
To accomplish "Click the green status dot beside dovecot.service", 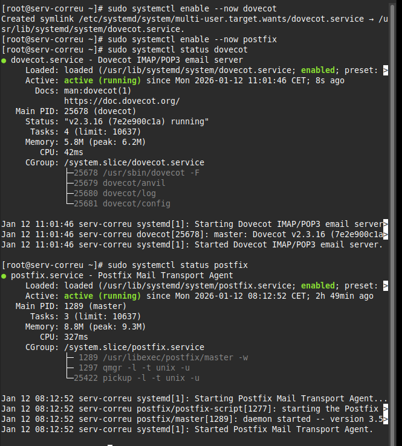I will tap(4, 60).
